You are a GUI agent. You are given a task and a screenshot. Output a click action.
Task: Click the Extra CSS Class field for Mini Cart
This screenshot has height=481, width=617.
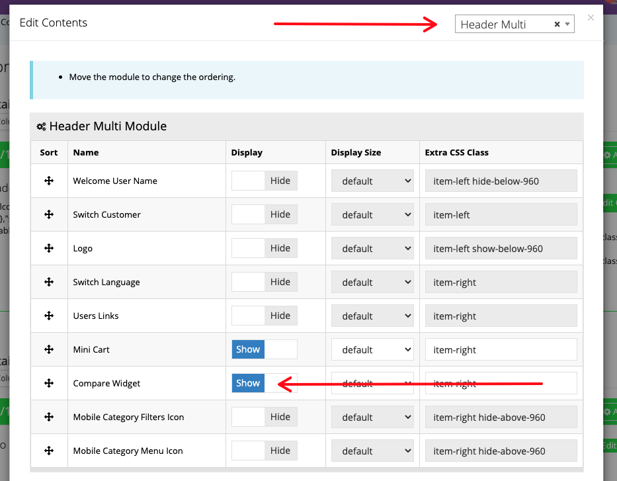[x=501, y=349]
